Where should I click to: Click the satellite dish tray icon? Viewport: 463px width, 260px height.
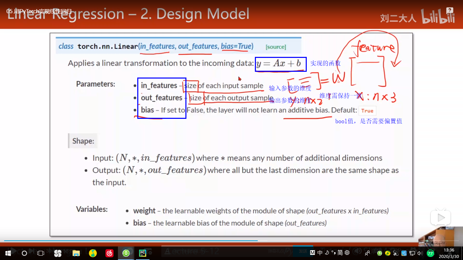396,253
